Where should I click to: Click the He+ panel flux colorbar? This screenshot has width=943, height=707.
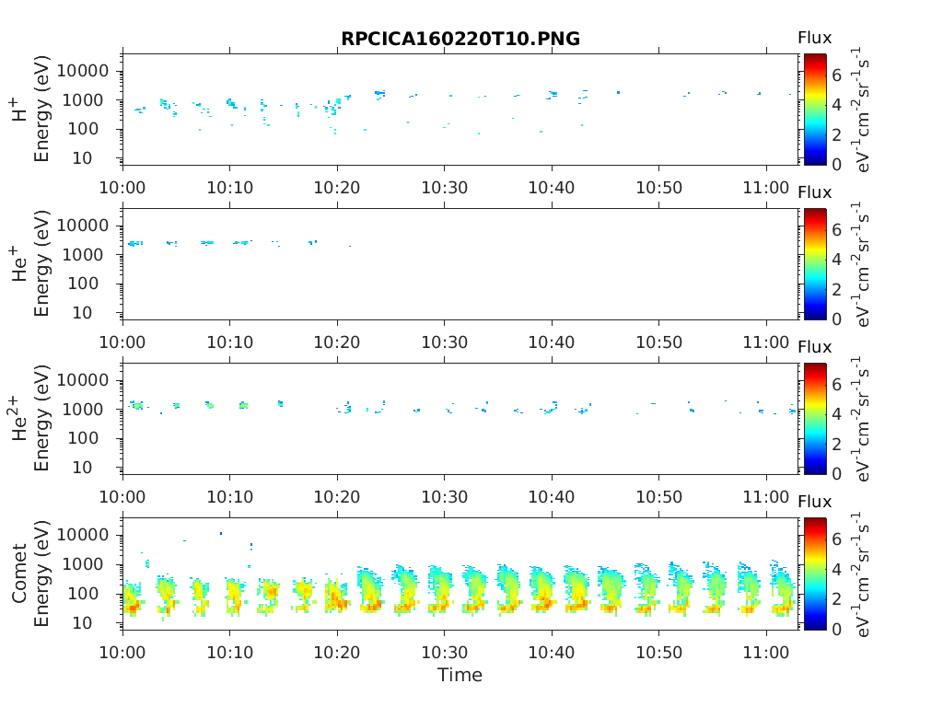pyautogui.click(x=815, y=264)
